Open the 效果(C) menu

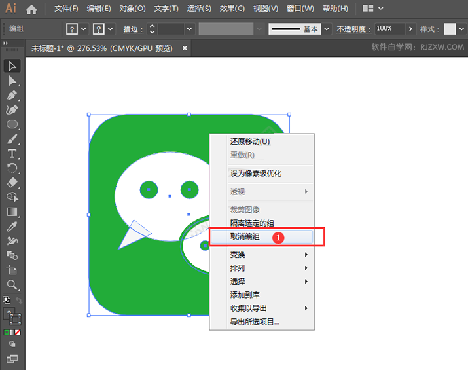232,9
